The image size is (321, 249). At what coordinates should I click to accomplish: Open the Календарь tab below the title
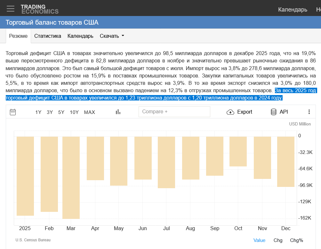[x=80, y=36]
